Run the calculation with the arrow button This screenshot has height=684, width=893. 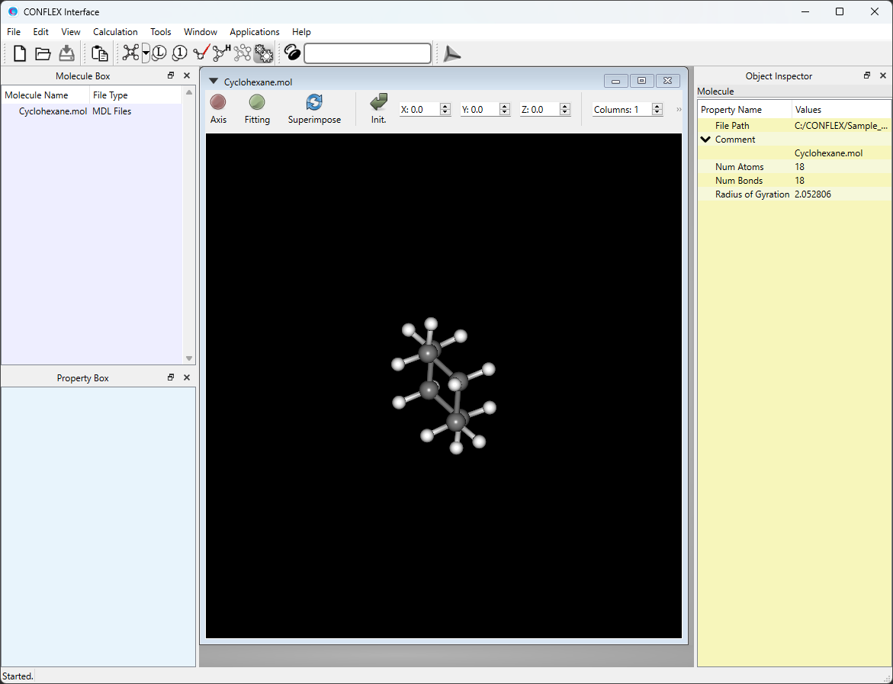click(451, 53)
